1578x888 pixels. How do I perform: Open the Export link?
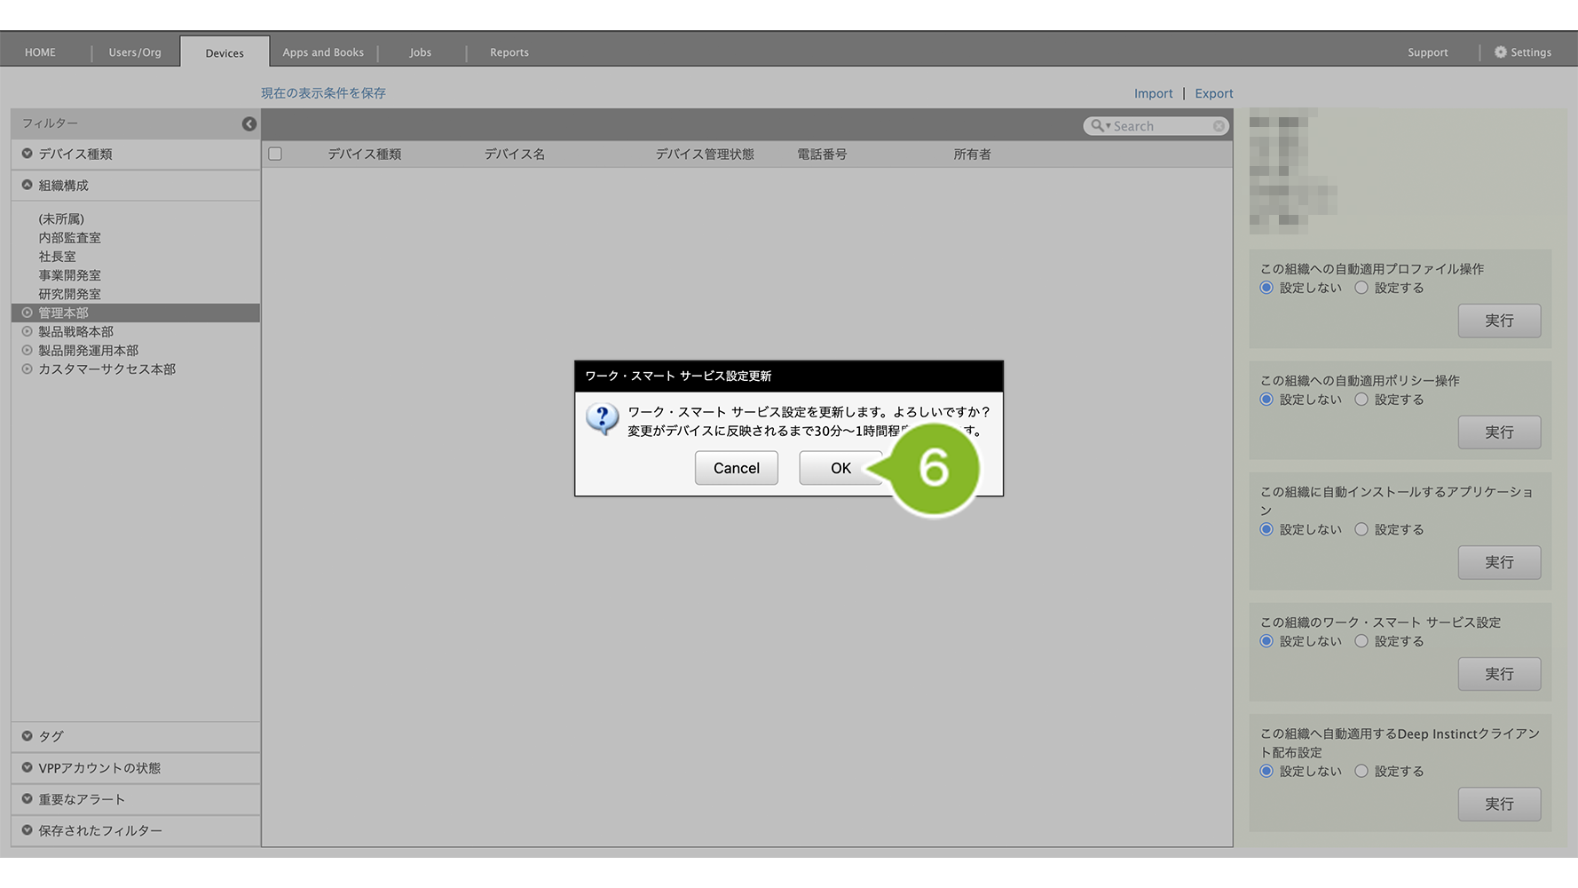(x=1213, y=93)
